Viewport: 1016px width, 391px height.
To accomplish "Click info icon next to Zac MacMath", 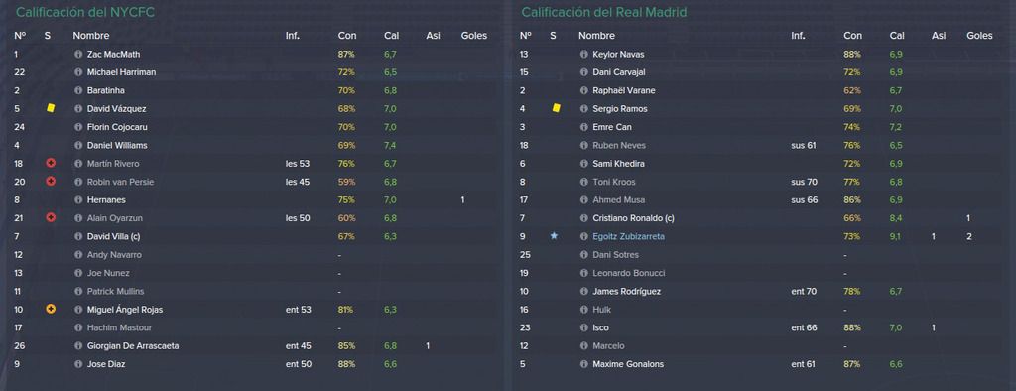I will tap(78, 55).
